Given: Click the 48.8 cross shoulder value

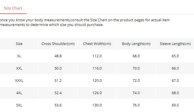Looking at the screenshot, I should click(x=58, y=56).
